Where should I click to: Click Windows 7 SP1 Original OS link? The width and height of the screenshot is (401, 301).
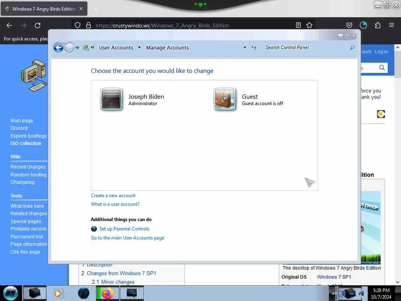point(334,277)
